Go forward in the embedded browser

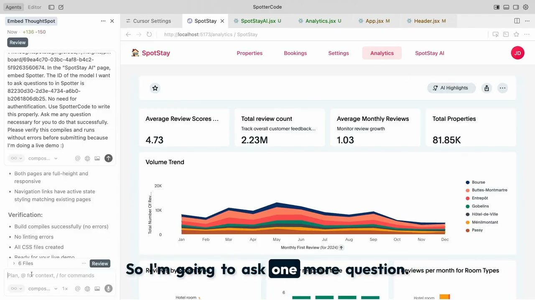pos(139,35)
